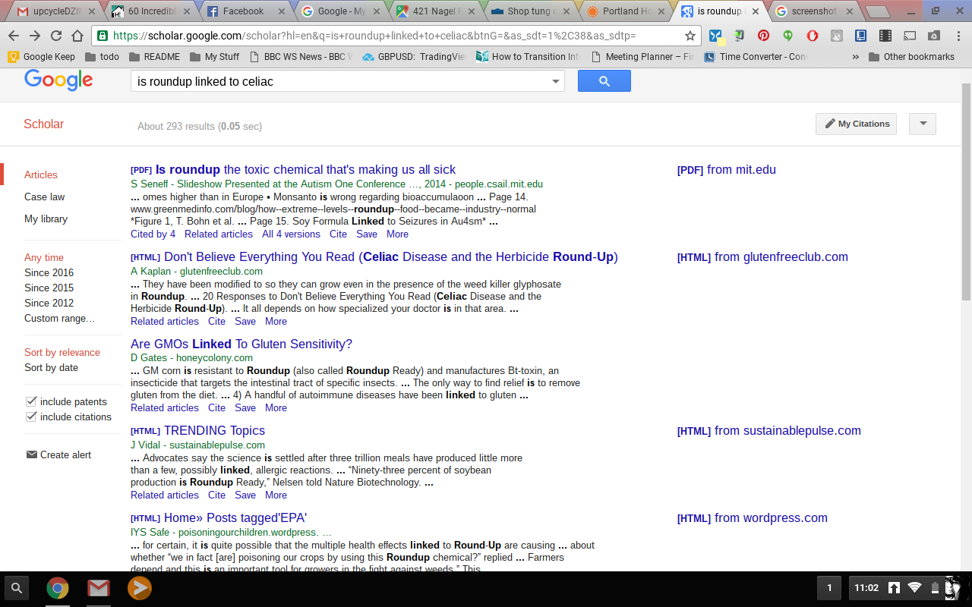Open Custom range filter
972x607 pixels.
(x=59, y=318)
